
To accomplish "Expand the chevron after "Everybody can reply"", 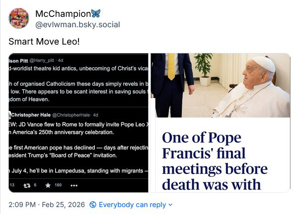I will point(170,205).
